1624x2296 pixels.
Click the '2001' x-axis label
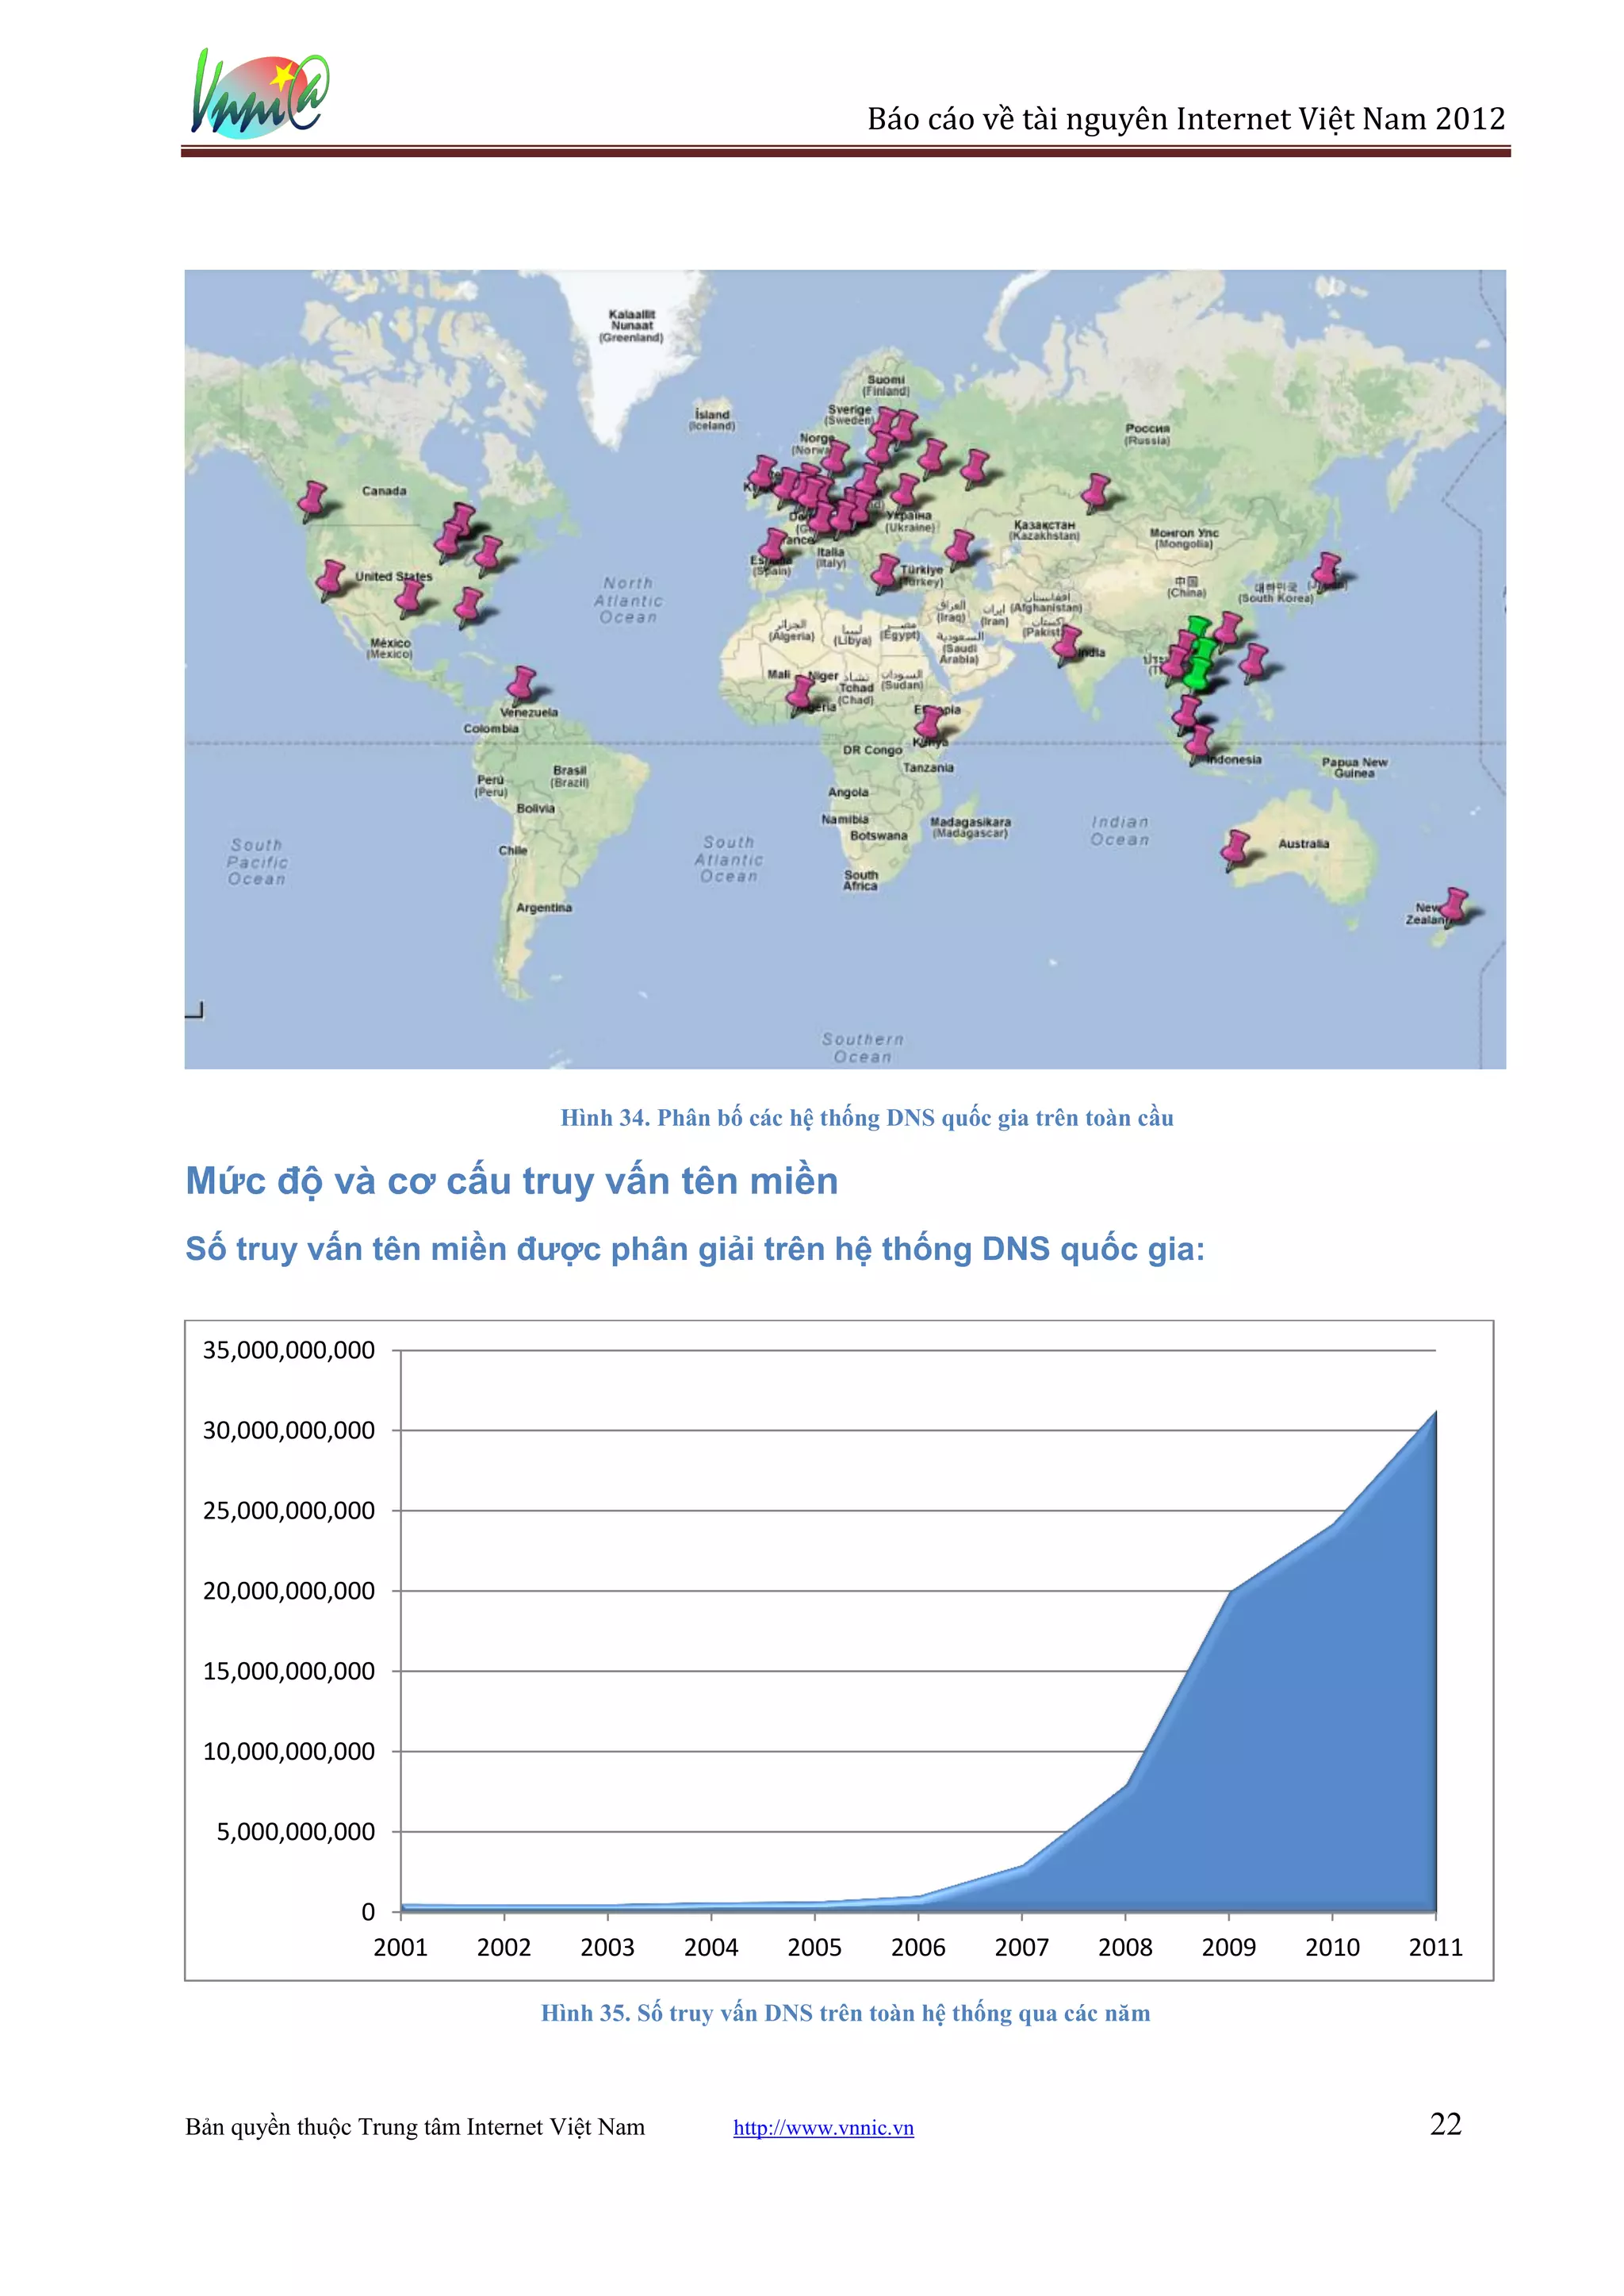[x=400, y=1947]
